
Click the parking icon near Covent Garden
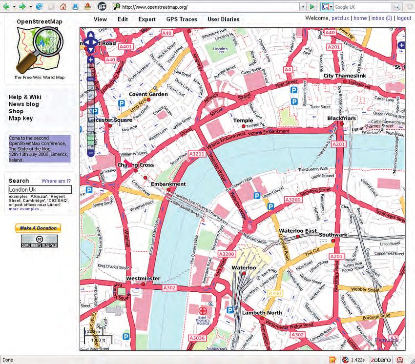pyautogui.click(x=122, y=103)
